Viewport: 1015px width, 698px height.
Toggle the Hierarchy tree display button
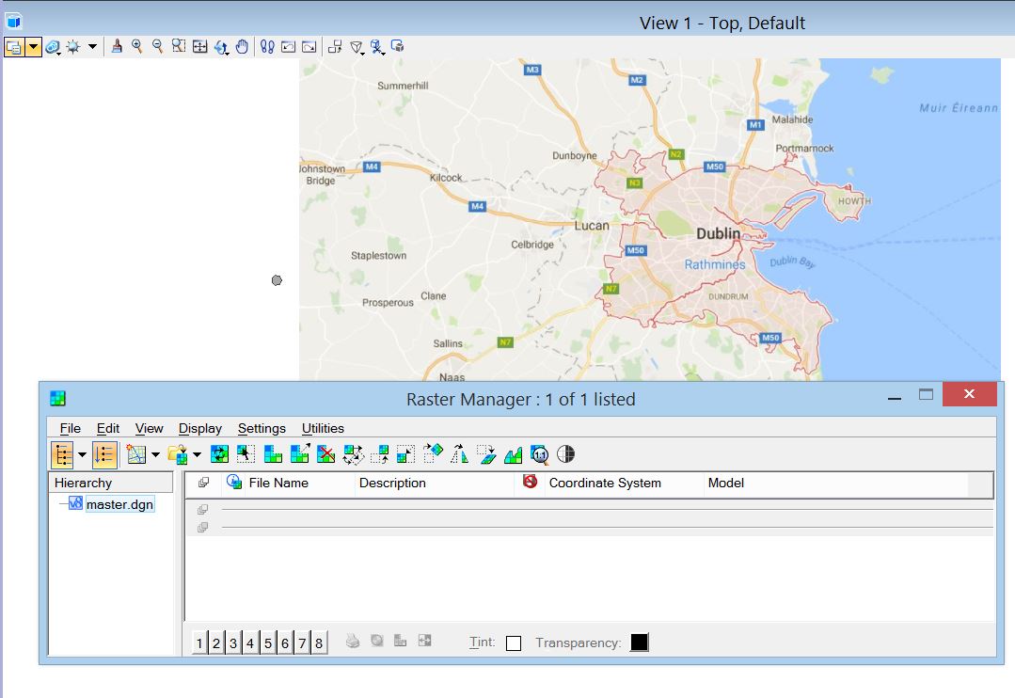tap(63, 454)
